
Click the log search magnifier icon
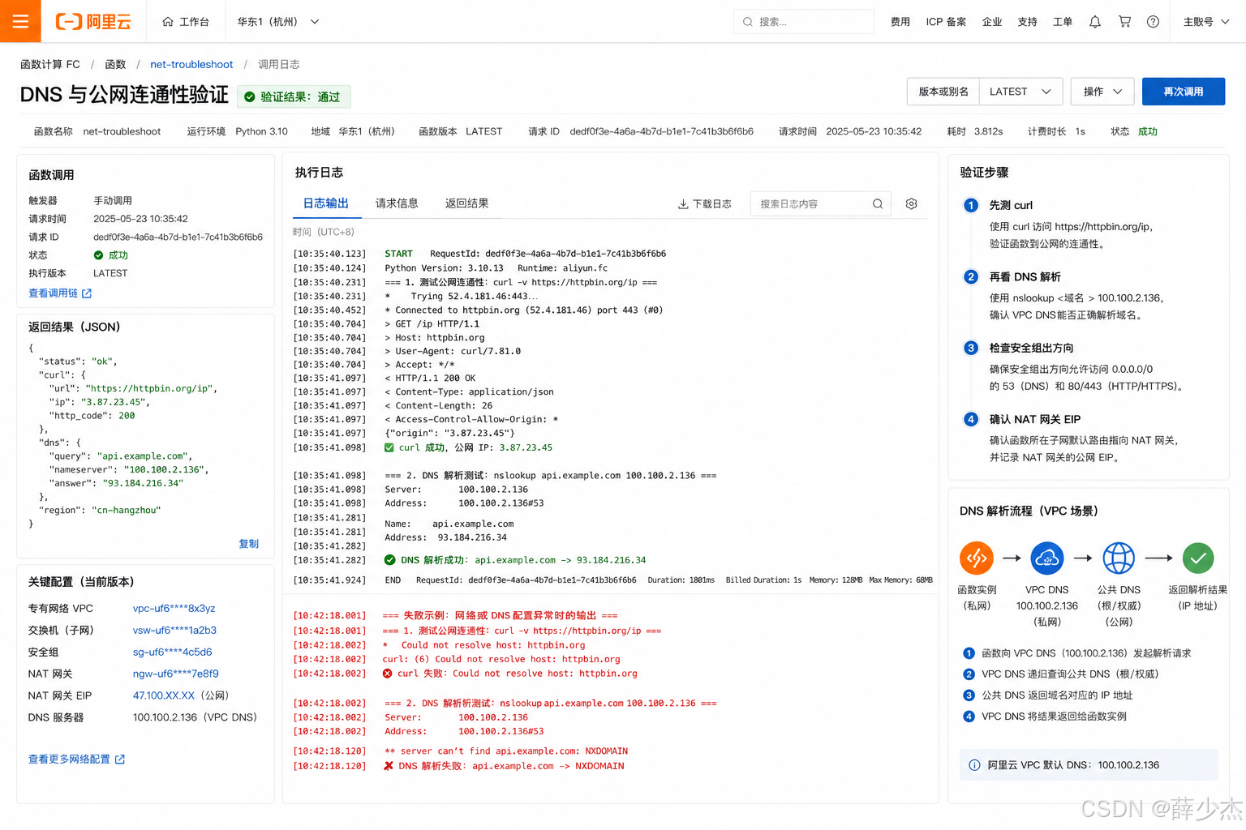click(x=878, y=204)
